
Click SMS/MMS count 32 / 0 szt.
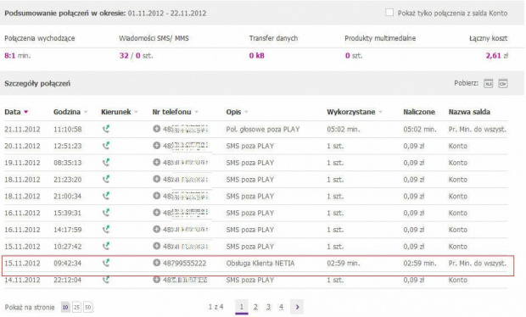click(x=137, y=56)
